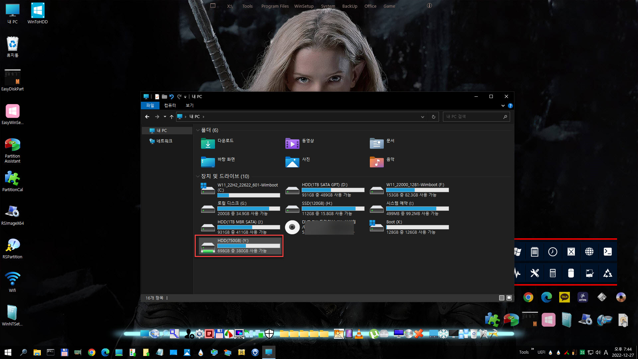This screenshot has width=638, height=359.
Task: Refresh the Explorer address bar
Action: (x=433, y=117)
